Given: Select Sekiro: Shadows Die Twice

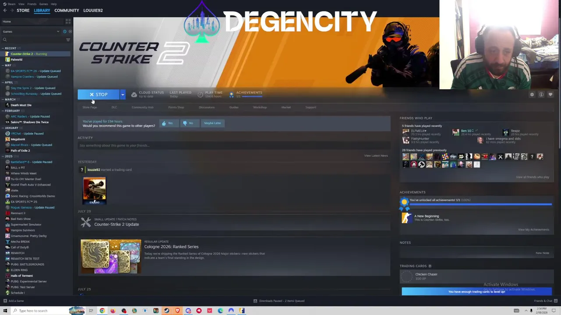Looking at the screenshot, I should 29,122.
